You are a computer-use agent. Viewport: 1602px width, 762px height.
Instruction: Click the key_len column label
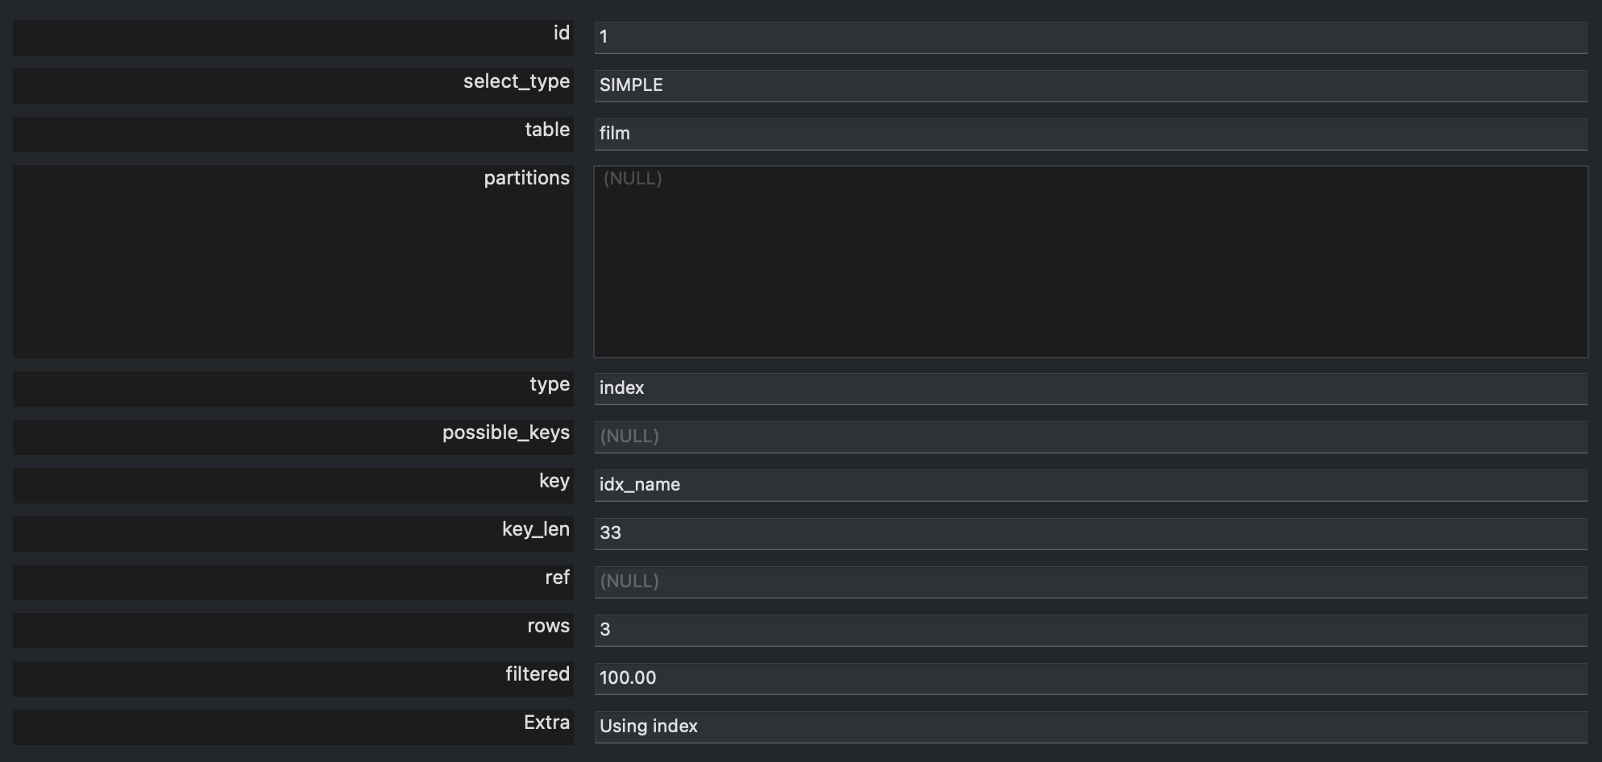coord(535,530)
